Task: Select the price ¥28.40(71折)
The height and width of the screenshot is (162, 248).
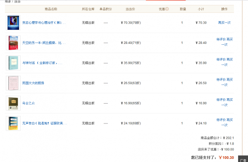Action: [x=131, y=43]
